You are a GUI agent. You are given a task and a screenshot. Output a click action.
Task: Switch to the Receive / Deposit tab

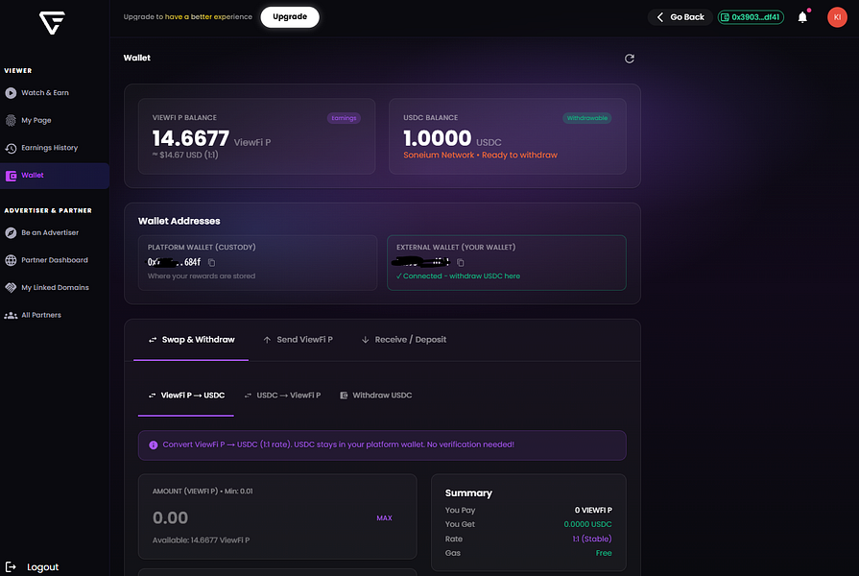click(x=404, y=340)
